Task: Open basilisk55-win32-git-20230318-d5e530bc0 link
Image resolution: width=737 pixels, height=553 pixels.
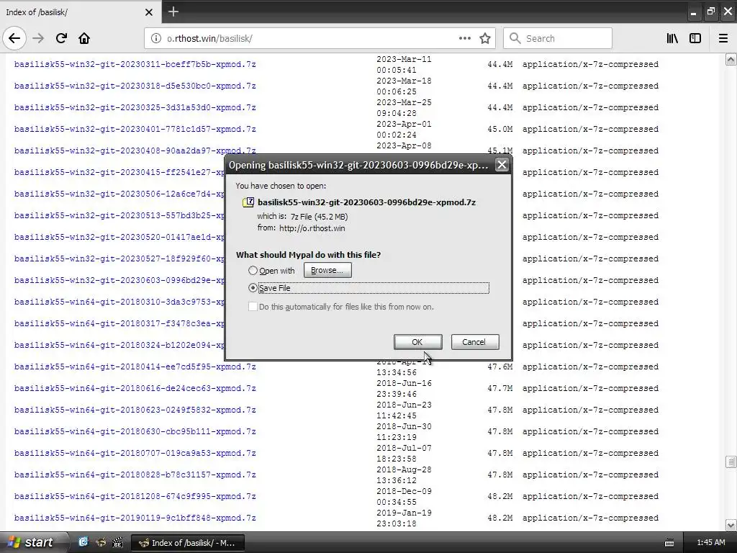Action: [x=135, y=86]
